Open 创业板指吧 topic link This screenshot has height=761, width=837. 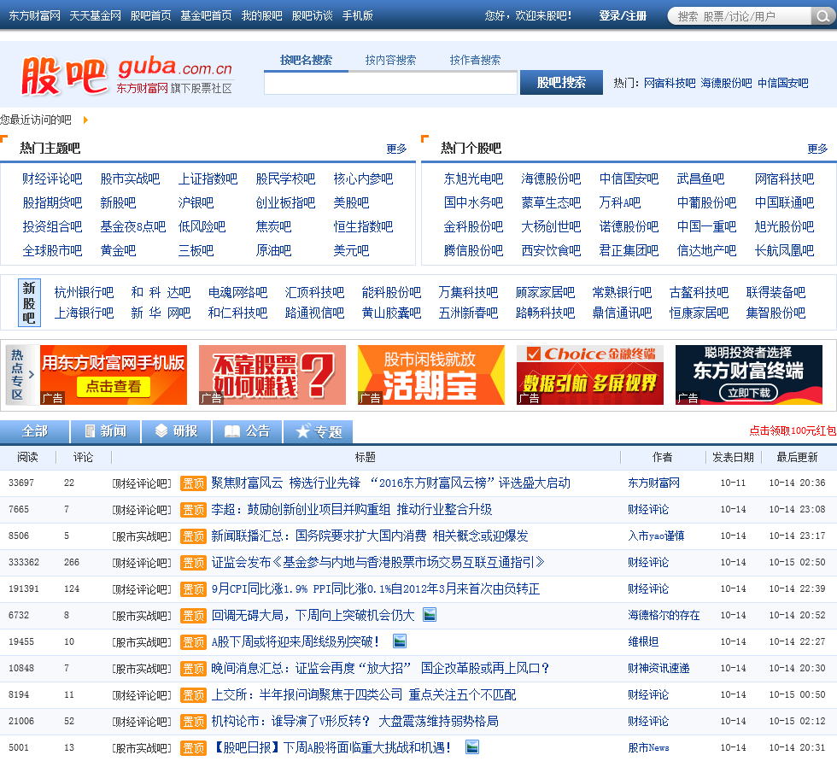(285, 202)
